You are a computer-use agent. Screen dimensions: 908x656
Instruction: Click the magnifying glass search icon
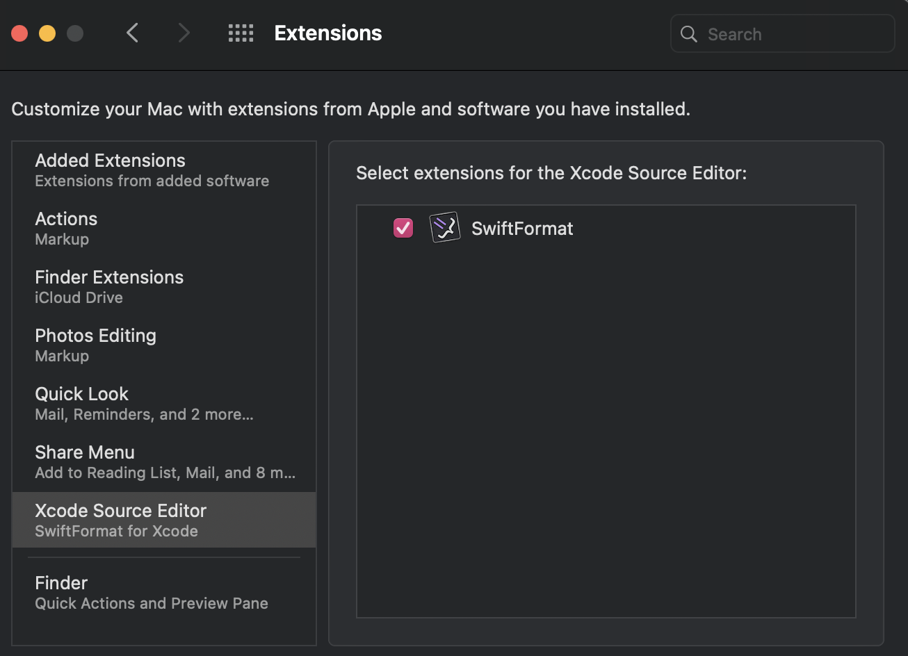point(688,34)
